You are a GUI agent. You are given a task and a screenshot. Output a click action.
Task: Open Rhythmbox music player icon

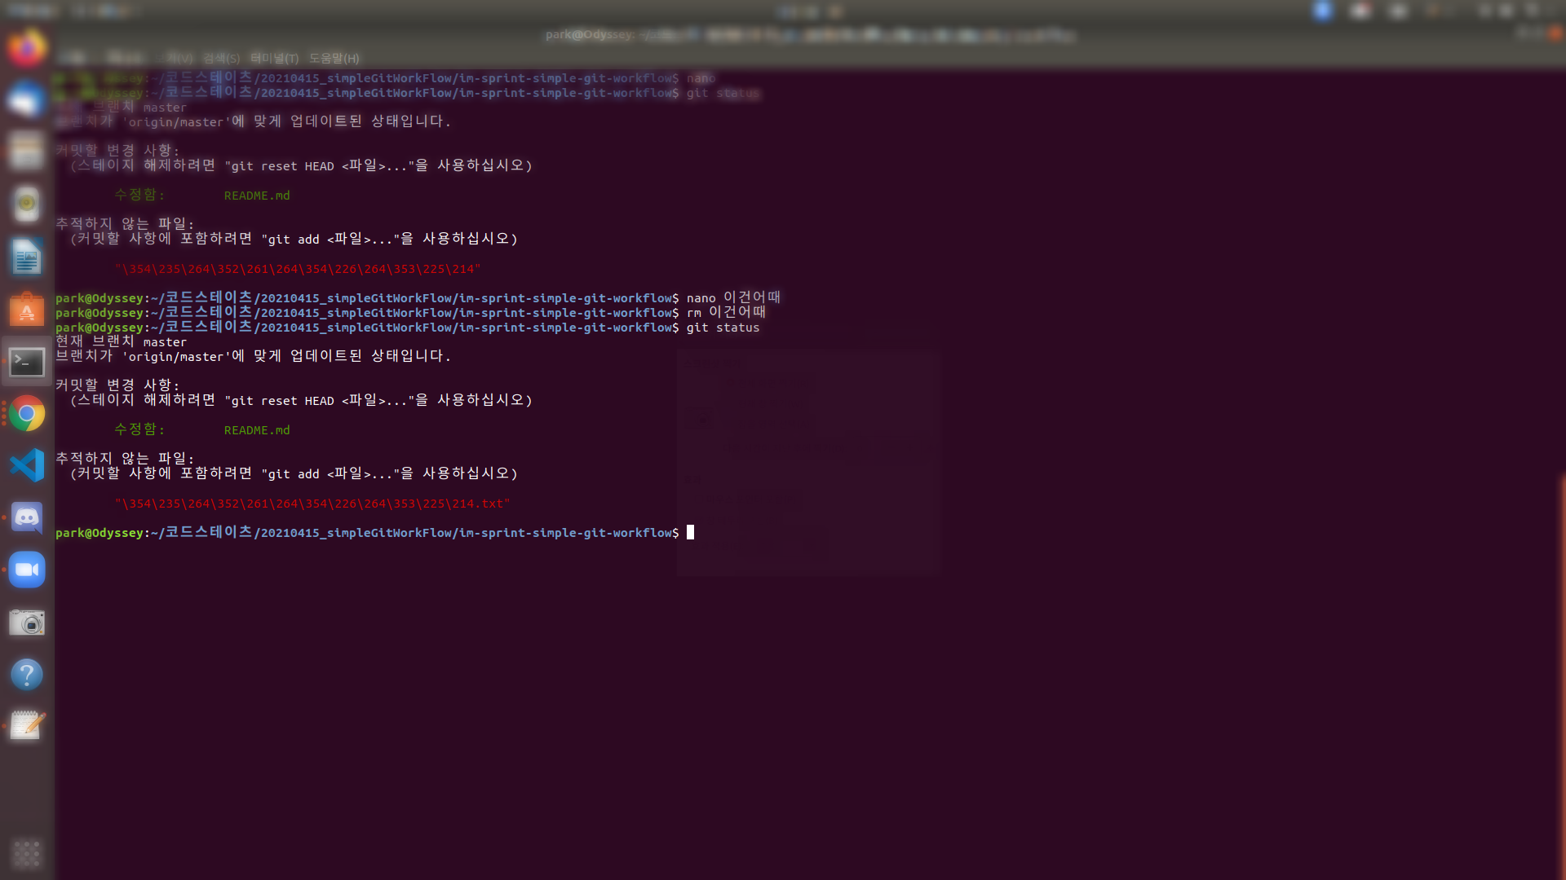(x=27, y=204)
